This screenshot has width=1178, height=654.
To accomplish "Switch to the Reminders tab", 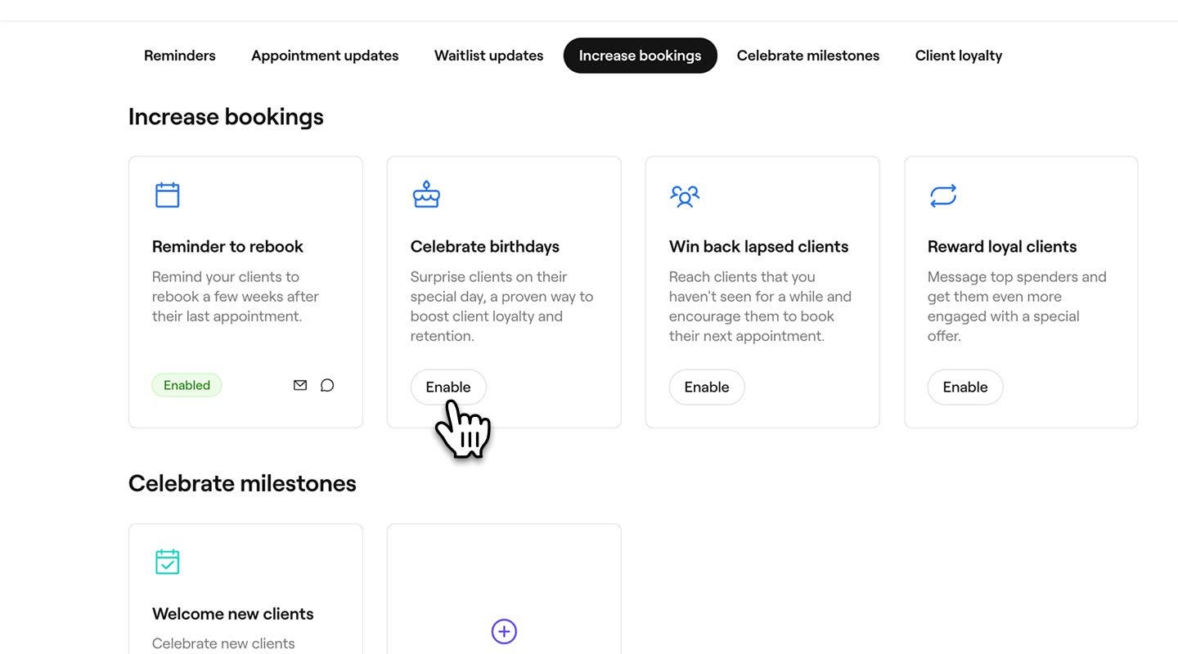I will point(180,56).
